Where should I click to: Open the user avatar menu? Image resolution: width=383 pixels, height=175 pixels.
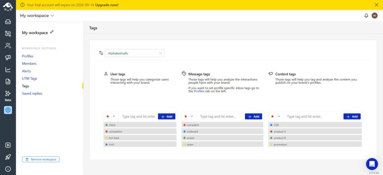click(374, 16)
